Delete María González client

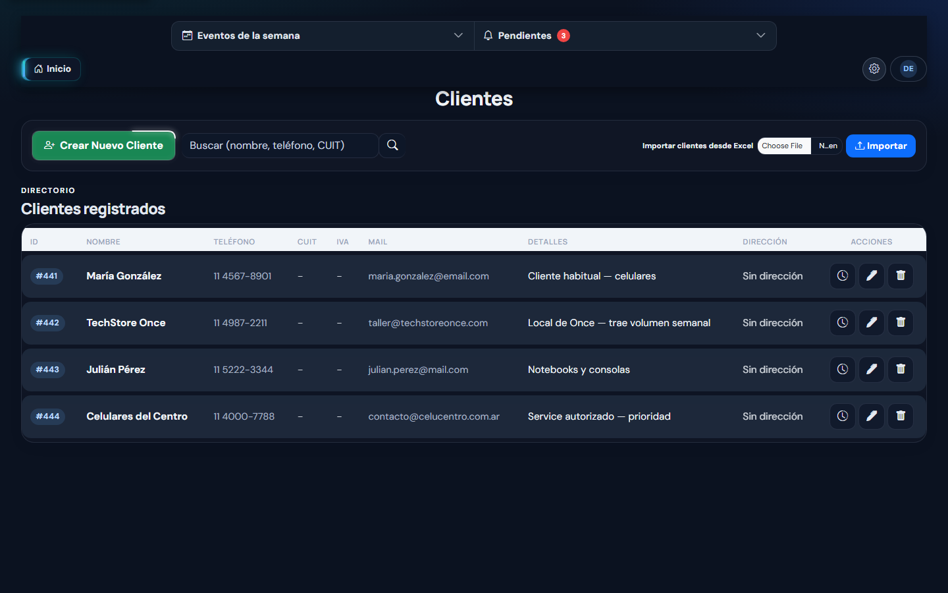coord(901,276)
